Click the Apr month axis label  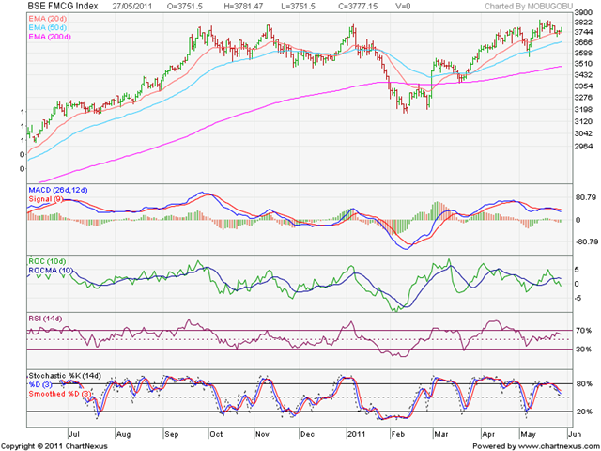488,434
